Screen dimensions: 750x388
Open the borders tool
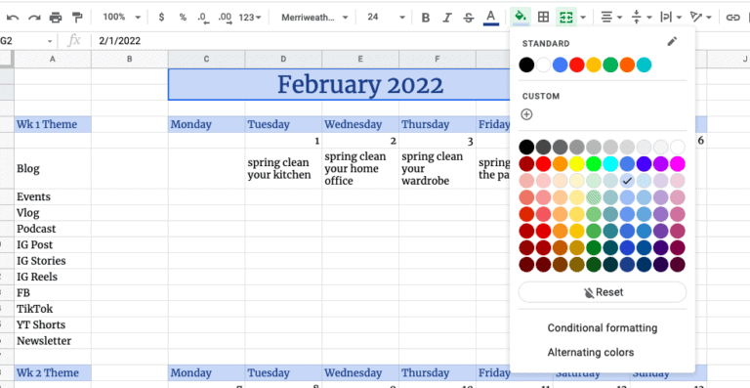pos(543,18)
